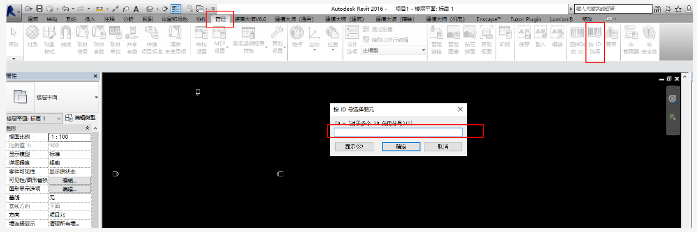Click the Redo arrow icon

tap(82, 9)
